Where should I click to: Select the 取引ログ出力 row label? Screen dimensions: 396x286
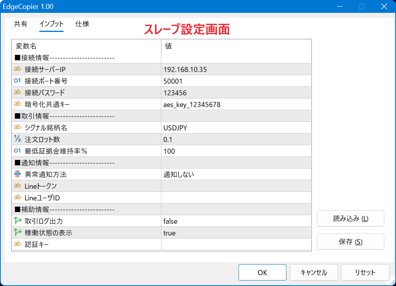tap(43, 221)
